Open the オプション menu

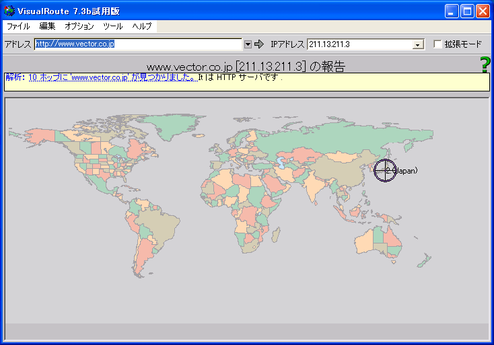click(79, 26)
